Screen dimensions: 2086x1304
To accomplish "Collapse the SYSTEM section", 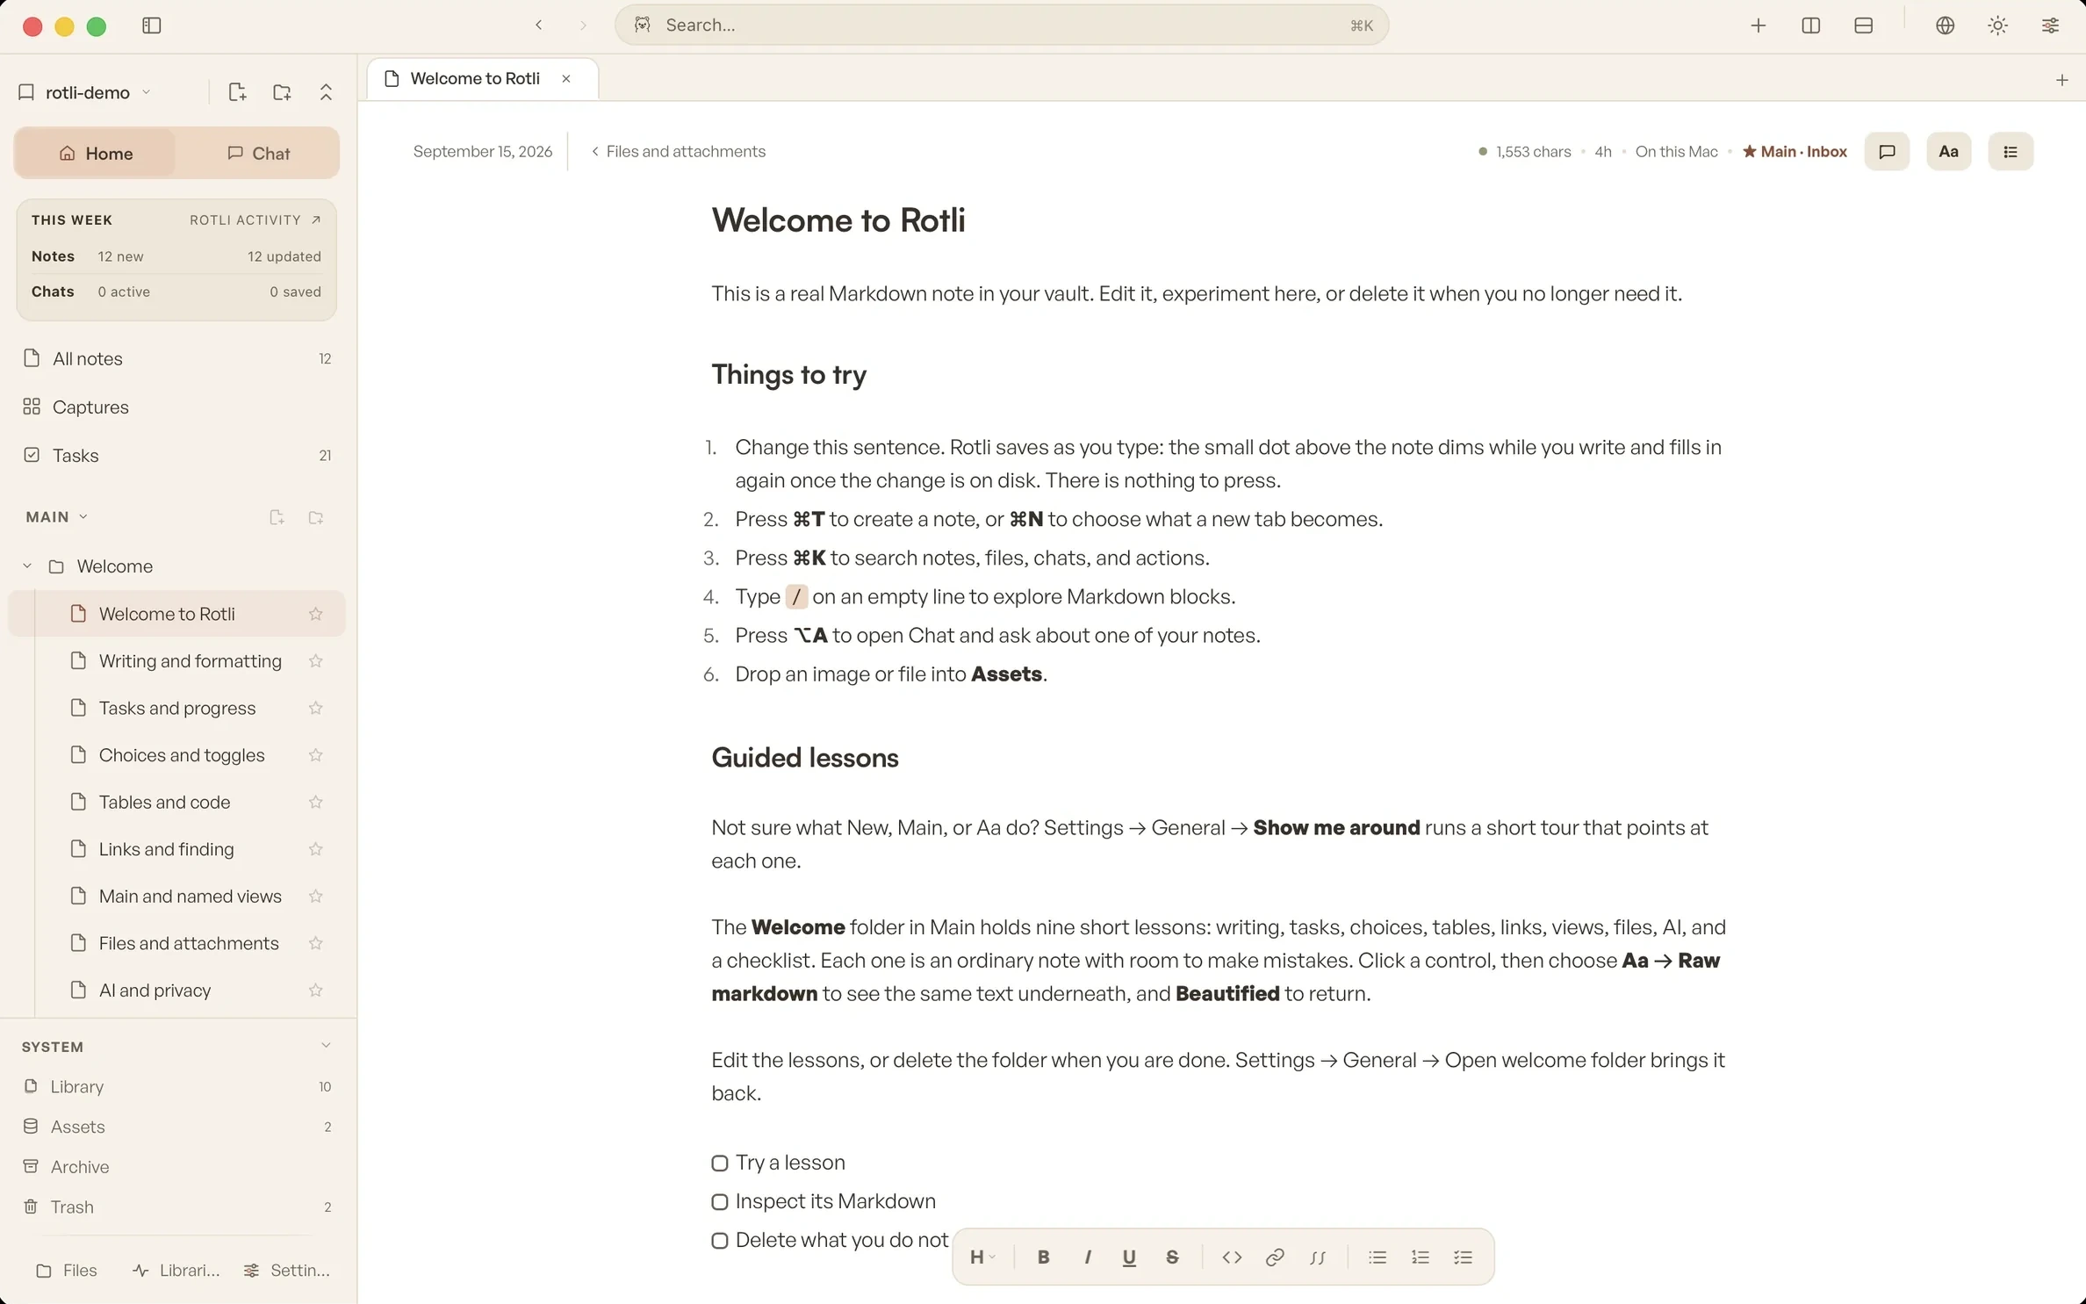I will pyautogui.click(x=326, y=1046).
